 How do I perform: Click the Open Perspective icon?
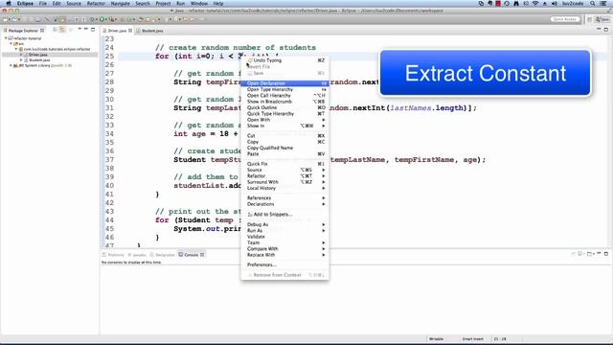[590, 19]
